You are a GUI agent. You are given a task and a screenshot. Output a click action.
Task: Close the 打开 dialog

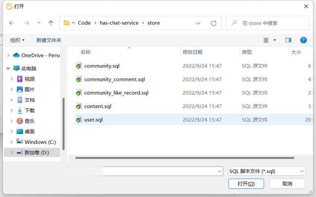tap(306, 6)
